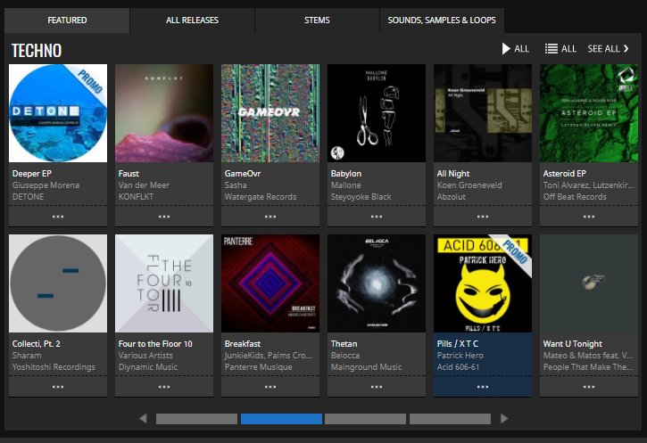The image size is (647, 443).
Task: Open Thetan cover artwork
Action: [377, 283]
